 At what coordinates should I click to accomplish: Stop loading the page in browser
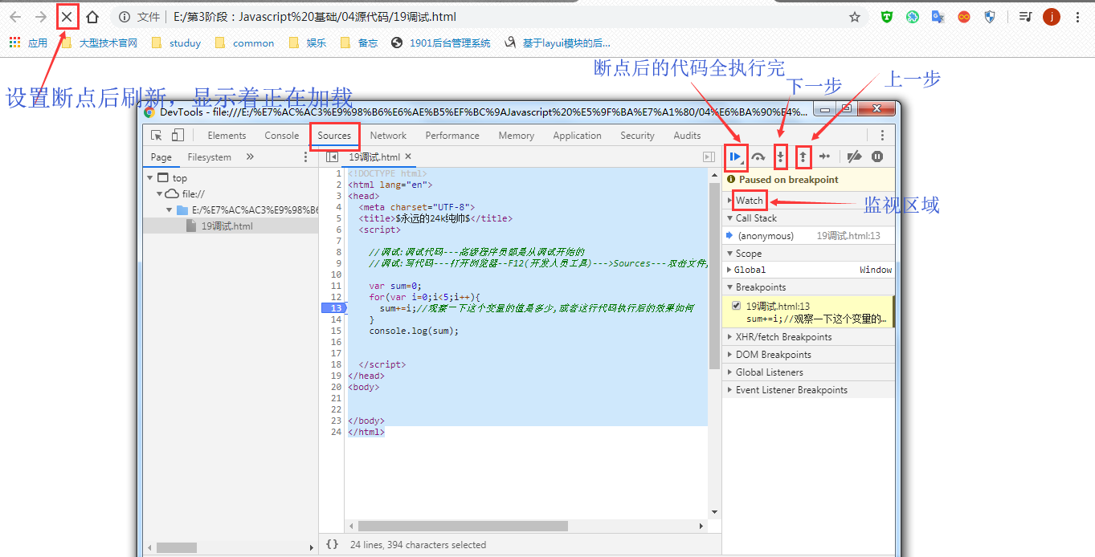pos(67,17)
